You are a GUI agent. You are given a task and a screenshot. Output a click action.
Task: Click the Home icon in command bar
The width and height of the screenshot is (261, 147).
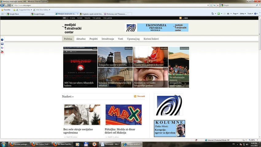(x=212, y=14)
